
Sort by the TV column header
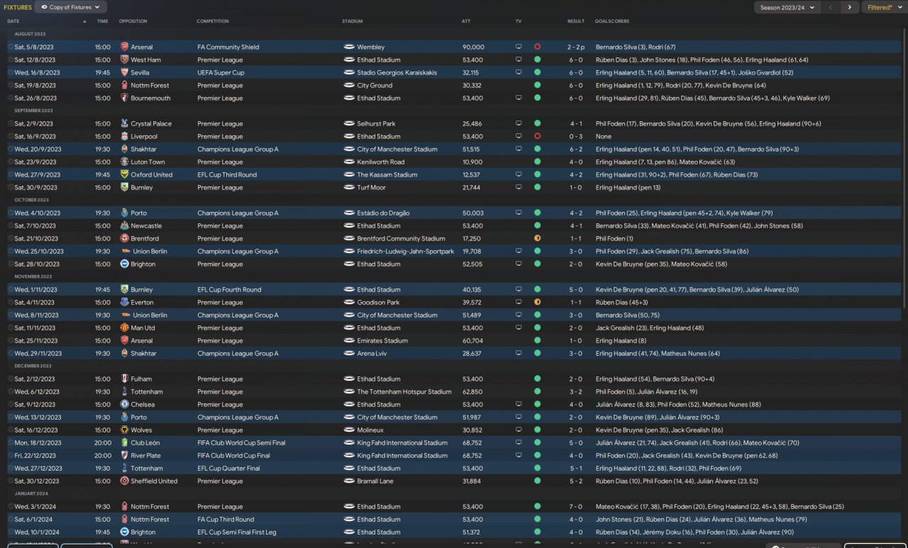519,21
